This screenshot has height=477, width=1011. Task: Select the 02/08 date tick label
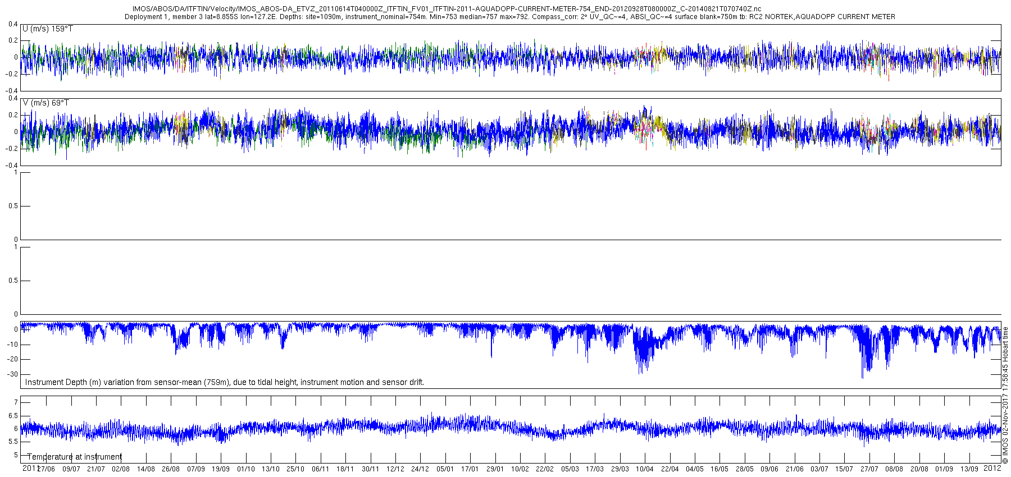tap(121, 469)
